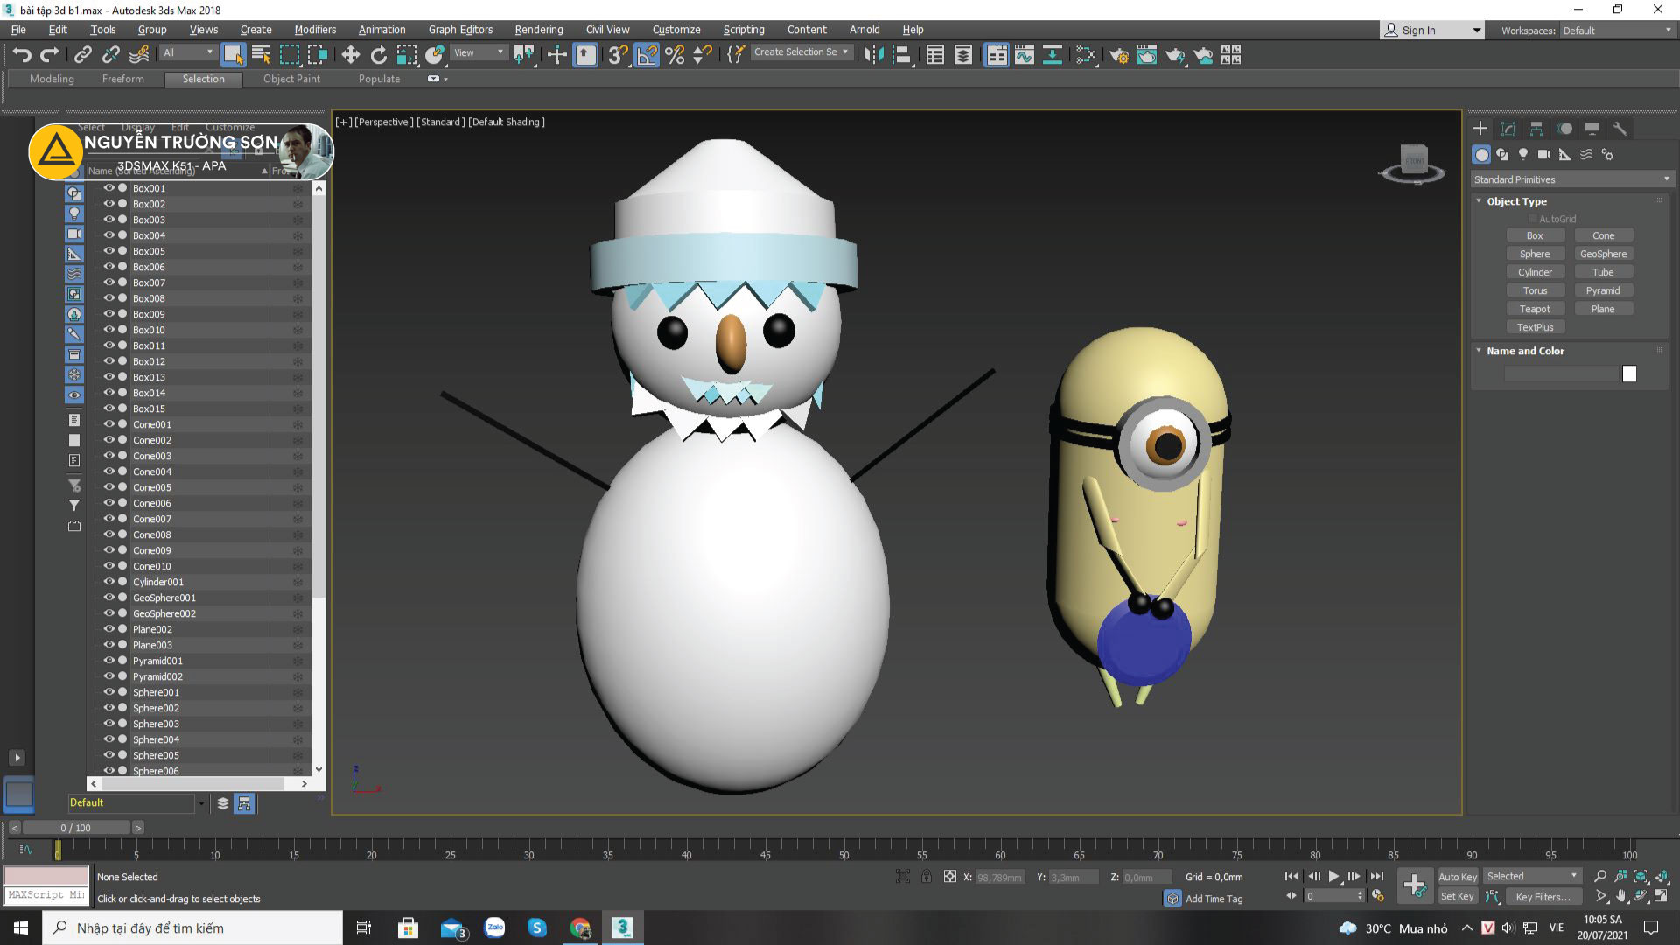
Task: Select the Rotate tool icon
Action: (378, 55)
